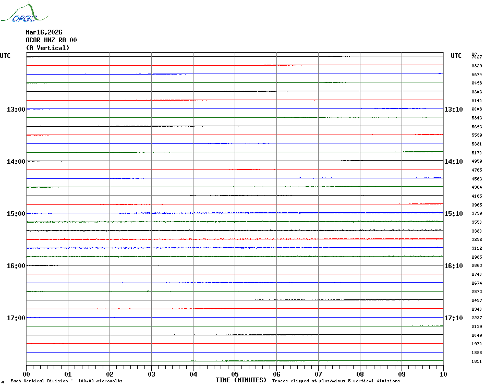Viewport: 485px width, 388px height.
Task: Select the 6829 value in the right column
Action: click(477, 66)
